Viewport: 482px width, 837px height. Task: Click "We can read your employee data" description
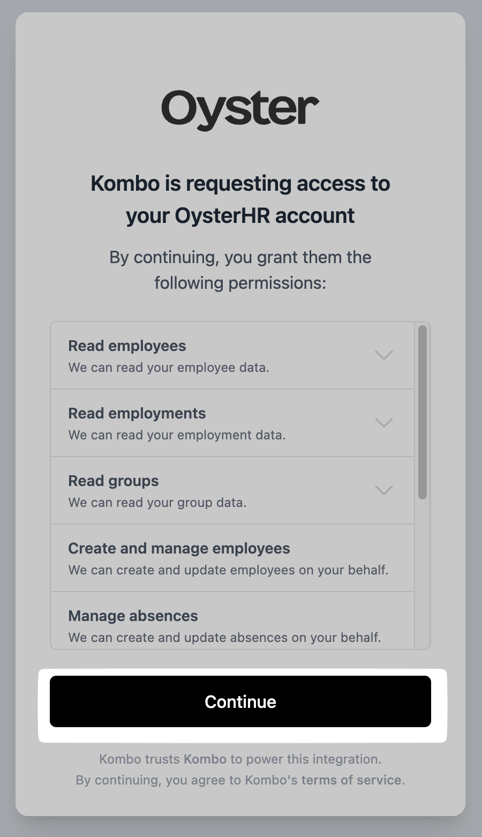point(168,368)
